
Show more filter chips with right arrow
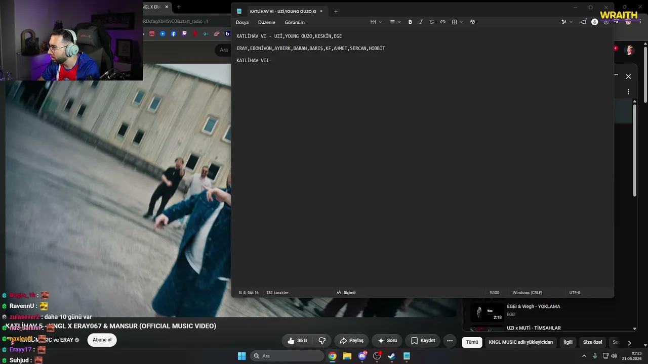(629, 342)
